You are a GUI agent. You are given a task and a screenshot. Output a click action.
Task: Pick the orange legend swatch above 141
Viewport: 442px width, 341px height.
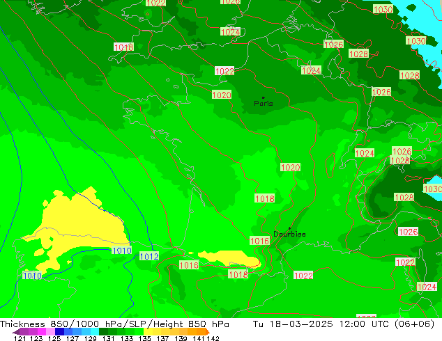click(201, 332)
